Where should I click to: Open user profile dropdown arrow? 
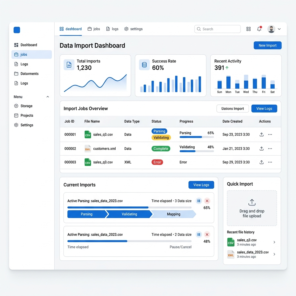(x=279, y=29)
